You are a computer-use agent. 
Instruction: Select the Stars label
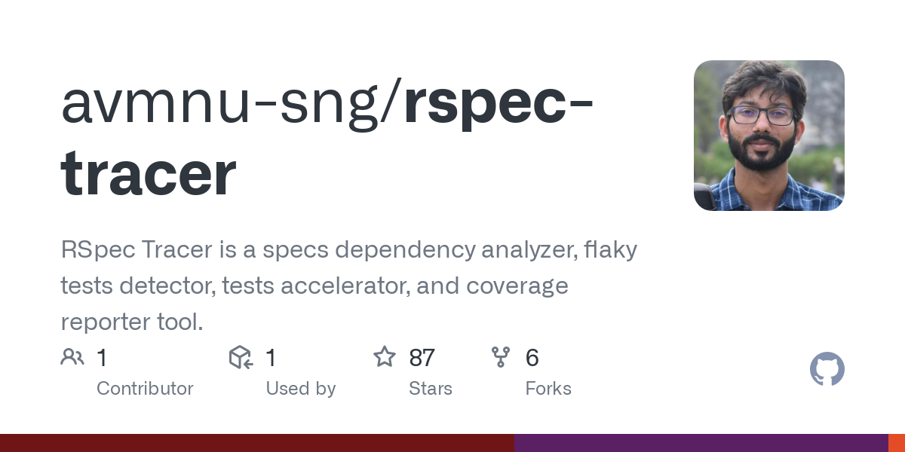click(x=431, y=389)
